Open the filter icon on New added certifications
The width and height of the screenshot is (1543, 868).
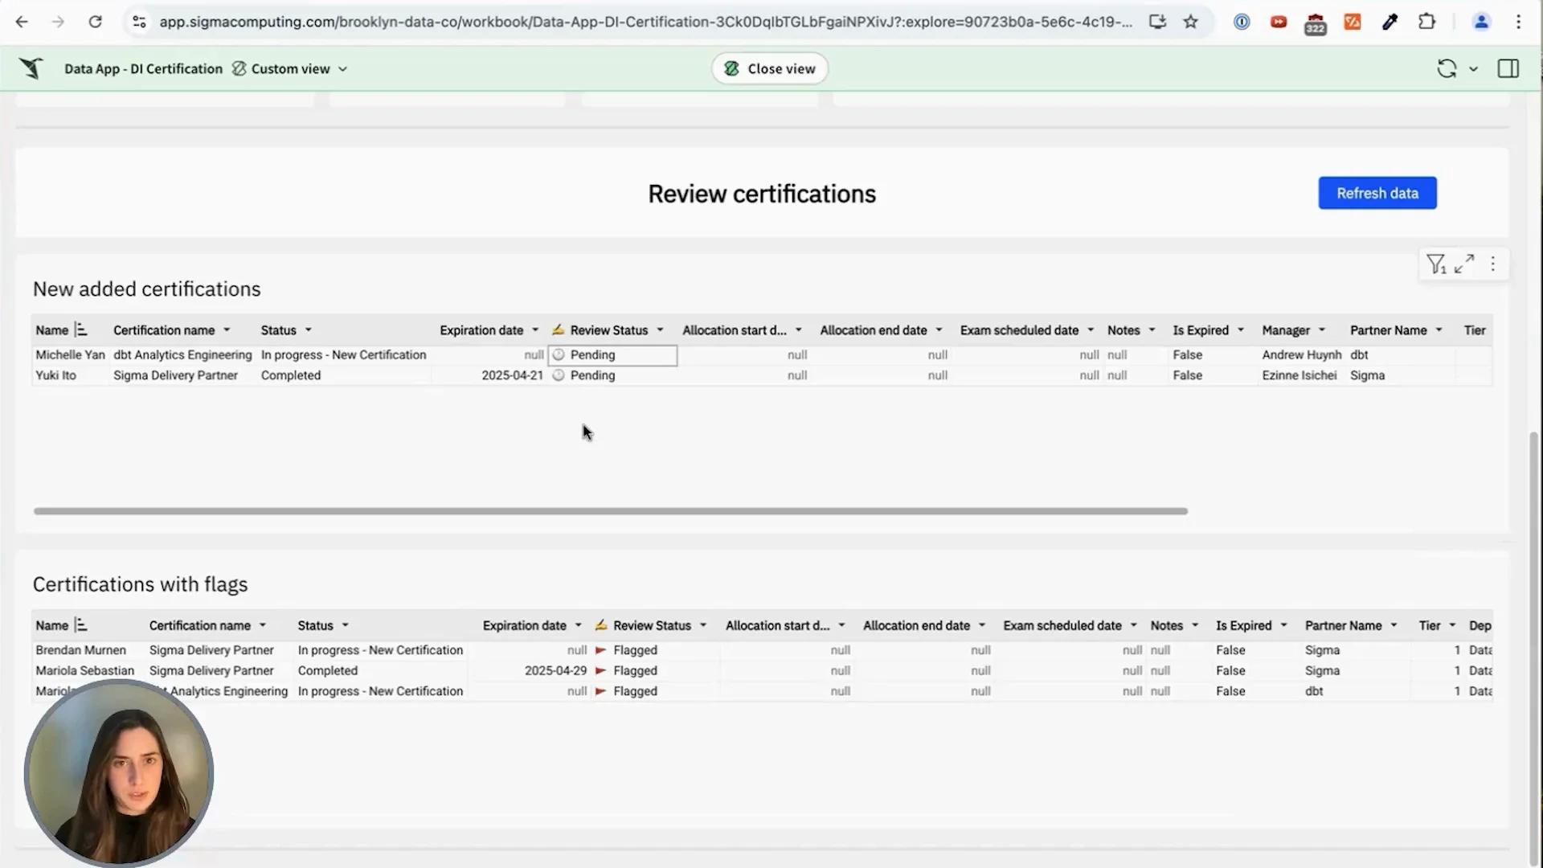pyautogui.click(x=1436, y=264)
